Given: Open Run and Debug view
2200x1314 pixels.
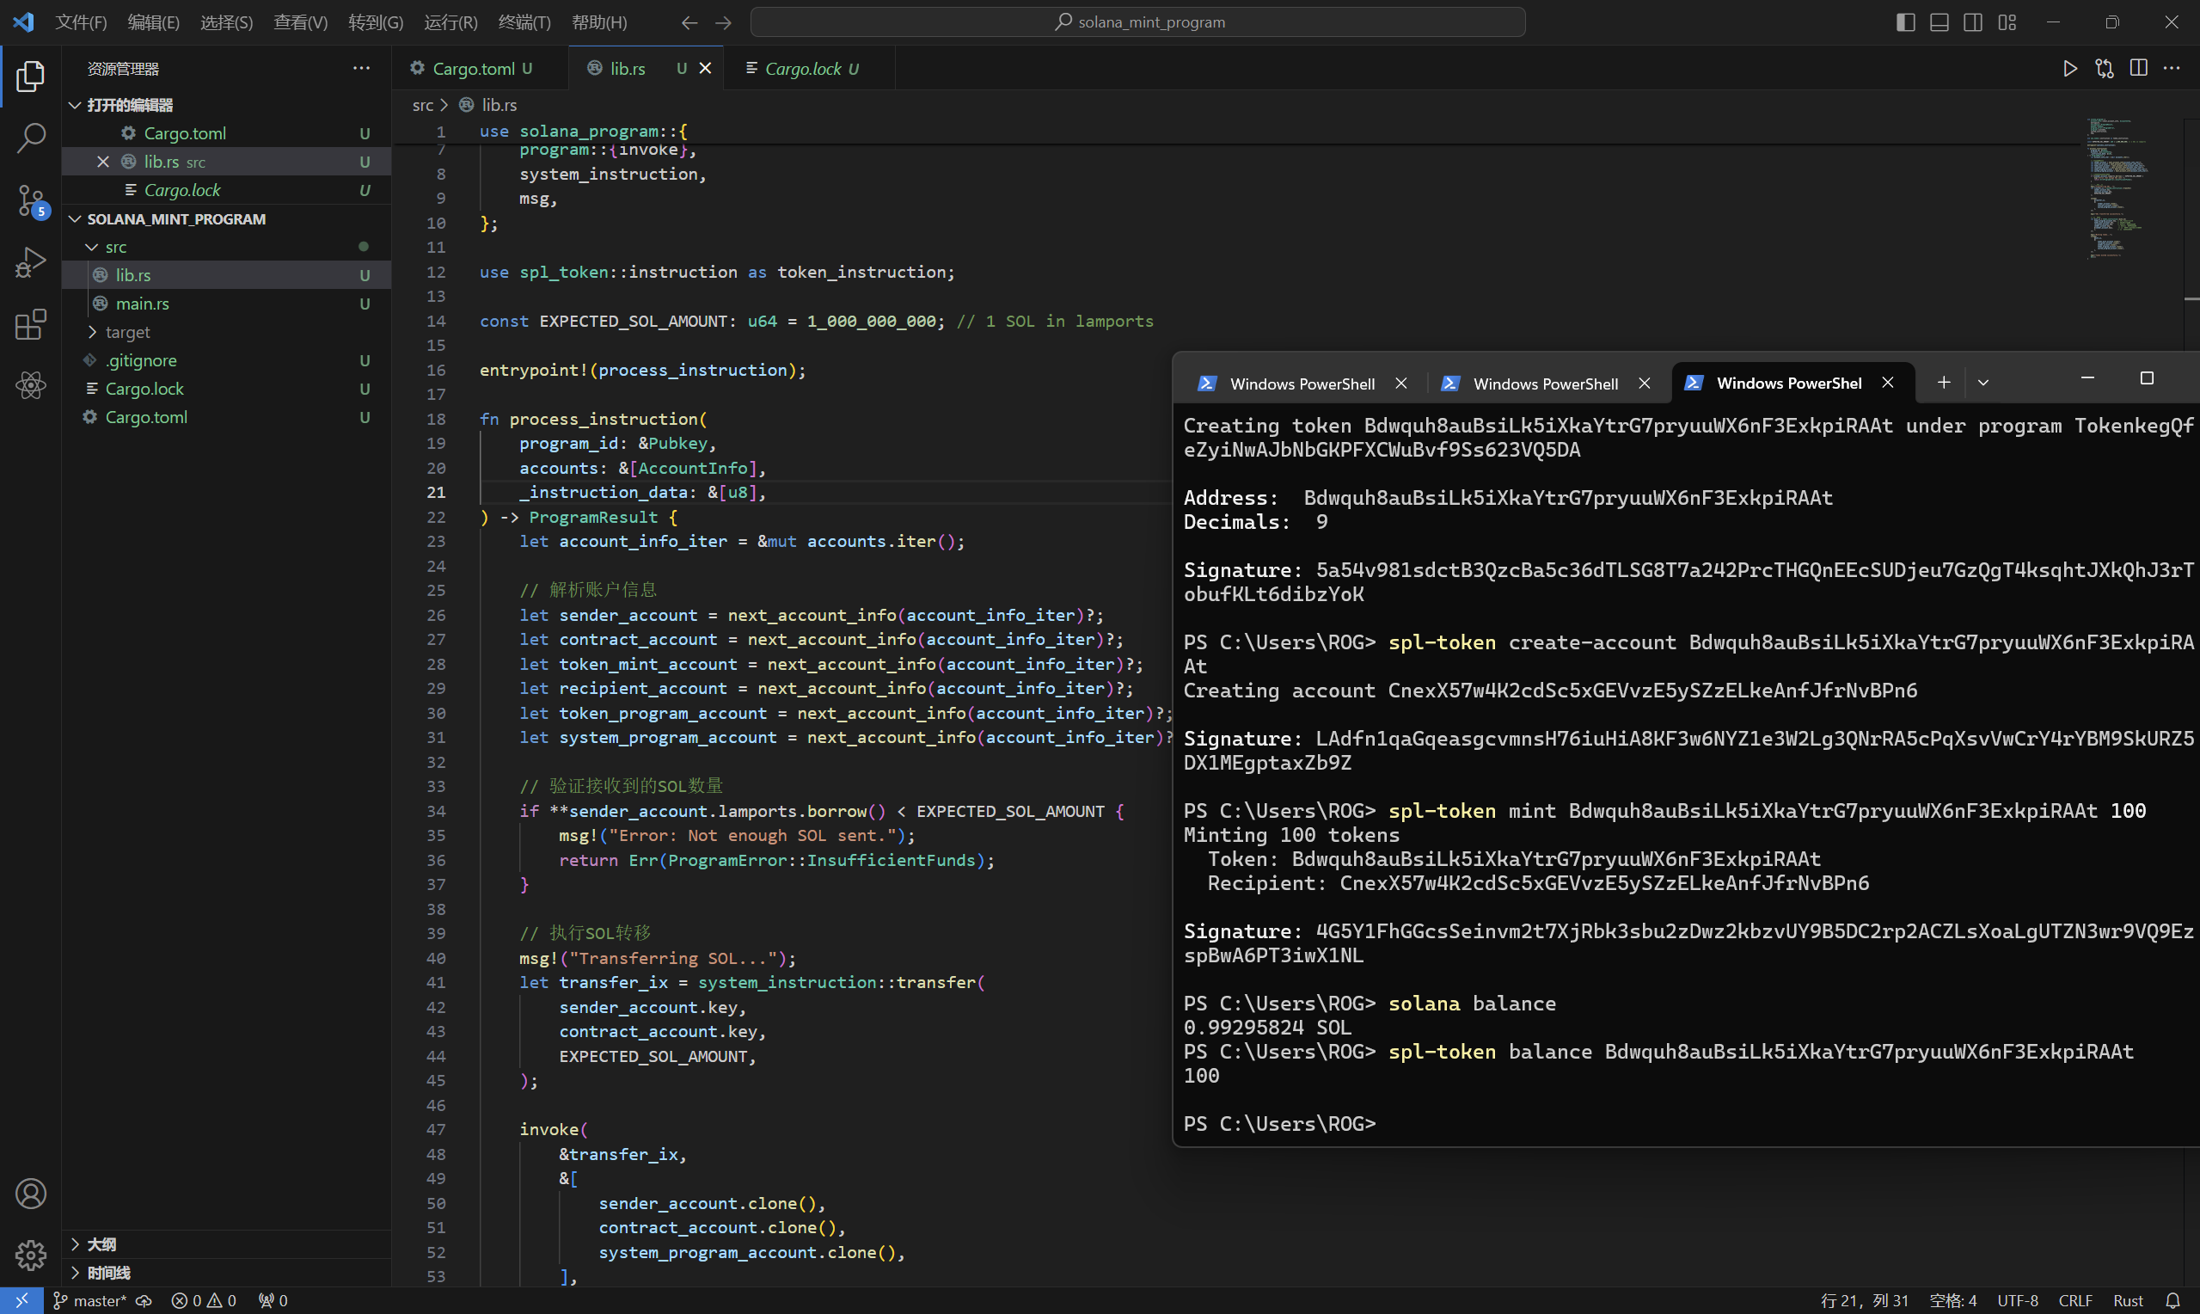Looking at the screenshot, I should point(30,262).
